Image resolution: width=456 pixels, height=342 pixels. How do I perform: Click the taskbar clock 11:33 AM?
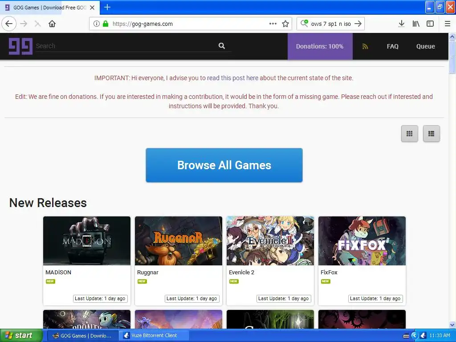point(440,336)
